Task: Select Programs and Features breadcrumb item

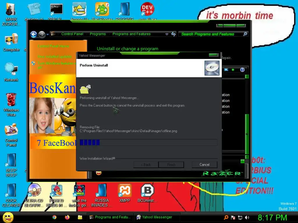Action: [132, 34]
